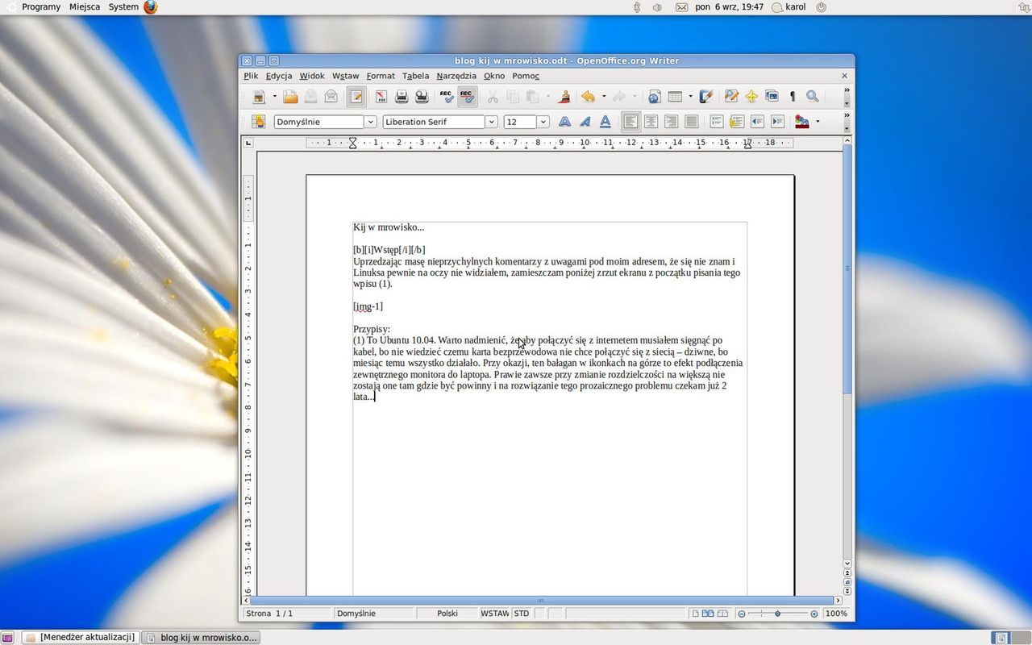Click the Insert Table icon
This screenshot has width=1032, height=645.
coord(675,97)
